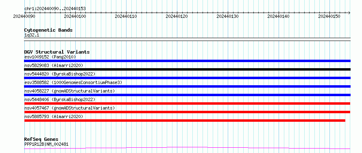Click ruler coordinate 202440120
Viewport: 362px width, 153px height.
point(177,16)
